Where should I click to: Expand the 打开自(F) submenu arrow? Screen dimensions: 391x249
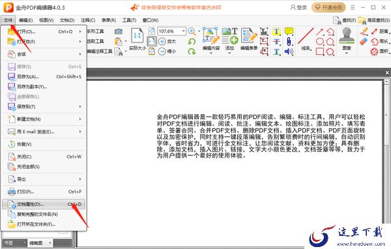(80, 42)
